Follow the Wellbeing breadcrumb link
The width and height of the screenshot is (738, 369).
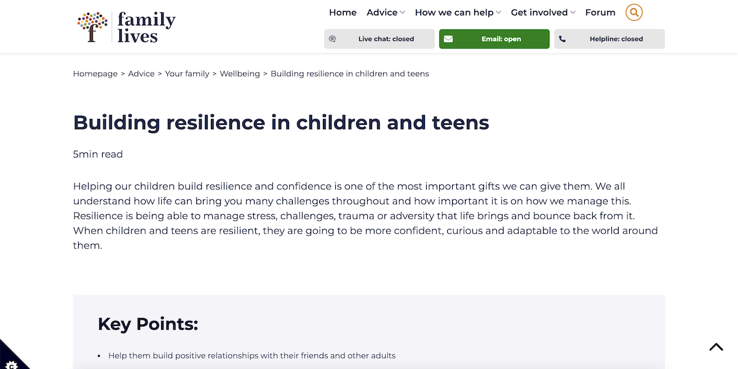240,74
